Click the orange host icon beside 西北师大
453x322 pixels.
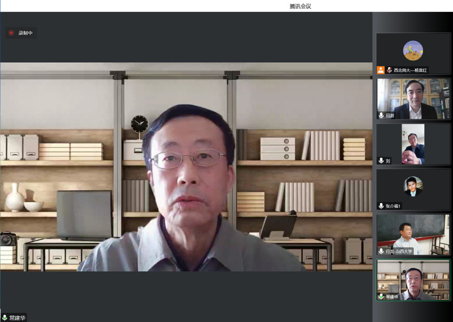click(381, 70)
